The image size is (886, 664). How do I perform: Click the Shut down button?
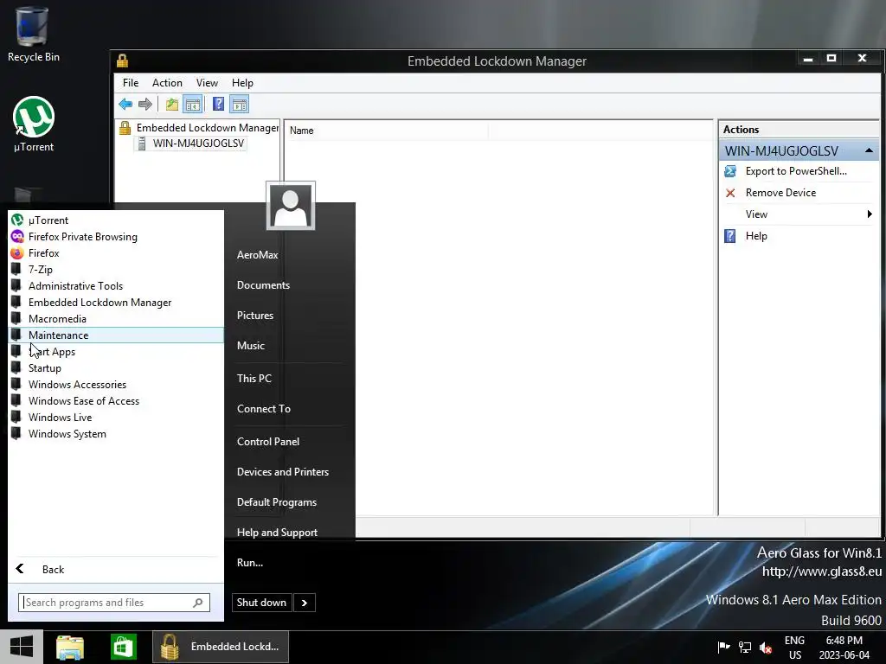(x=261, y=603)
